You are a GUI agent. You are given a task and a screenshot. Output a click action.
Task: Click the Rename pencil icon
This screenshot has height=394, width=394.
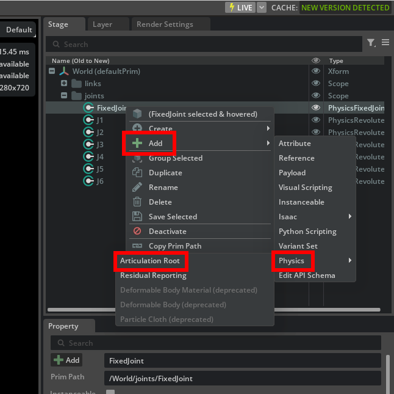(137, 188)
